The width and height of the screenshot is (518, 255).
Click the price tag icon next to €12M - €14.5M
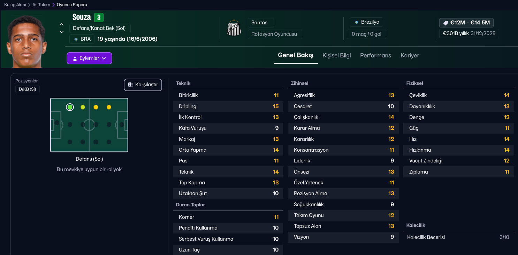pyautogui.click(x=445, y=23)
